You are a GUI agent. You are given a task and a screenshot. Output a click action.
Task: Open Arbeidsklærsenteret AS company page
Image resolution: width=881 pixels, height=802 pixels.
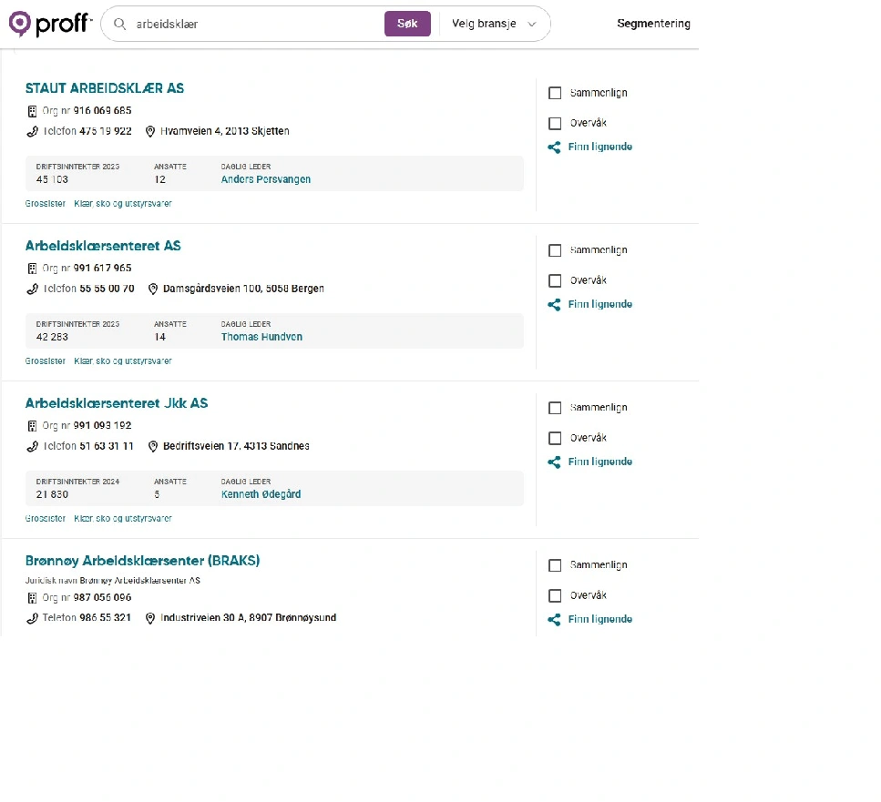pos(103,246)
